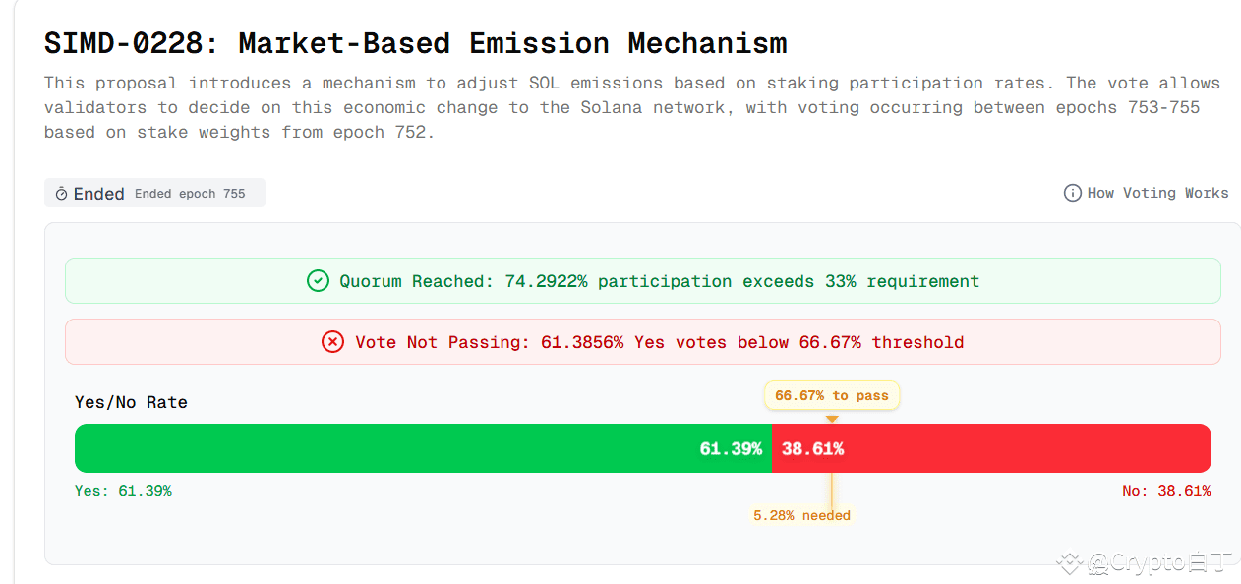Screen dimensions: 1241x584
Task: Open the info icon next to How Voting Works
Action: tap(1071, 193)
